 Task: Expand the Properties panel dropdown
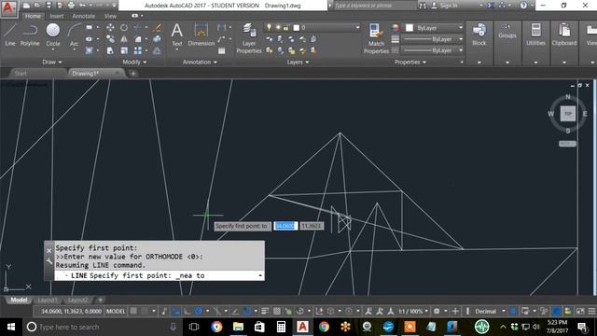410,63
